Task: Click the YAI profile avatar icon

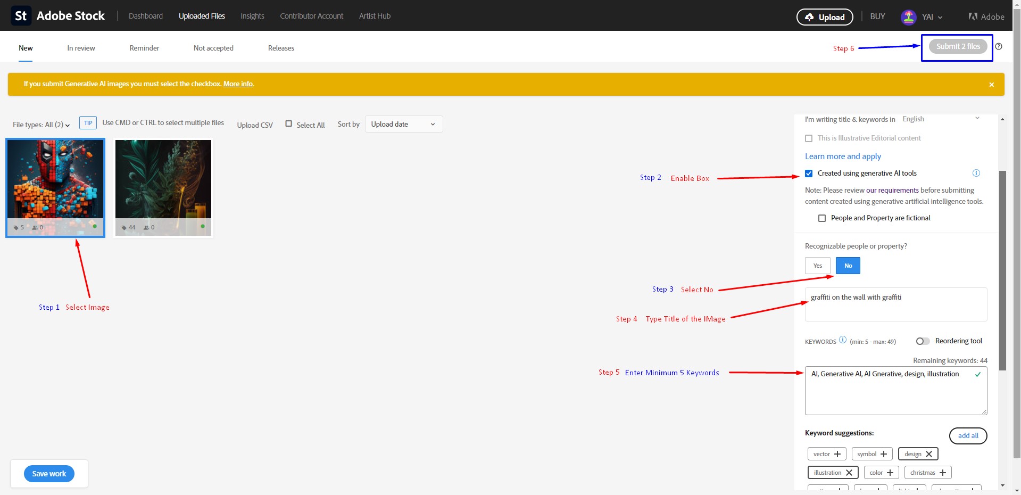Action: tap(908, 17)
